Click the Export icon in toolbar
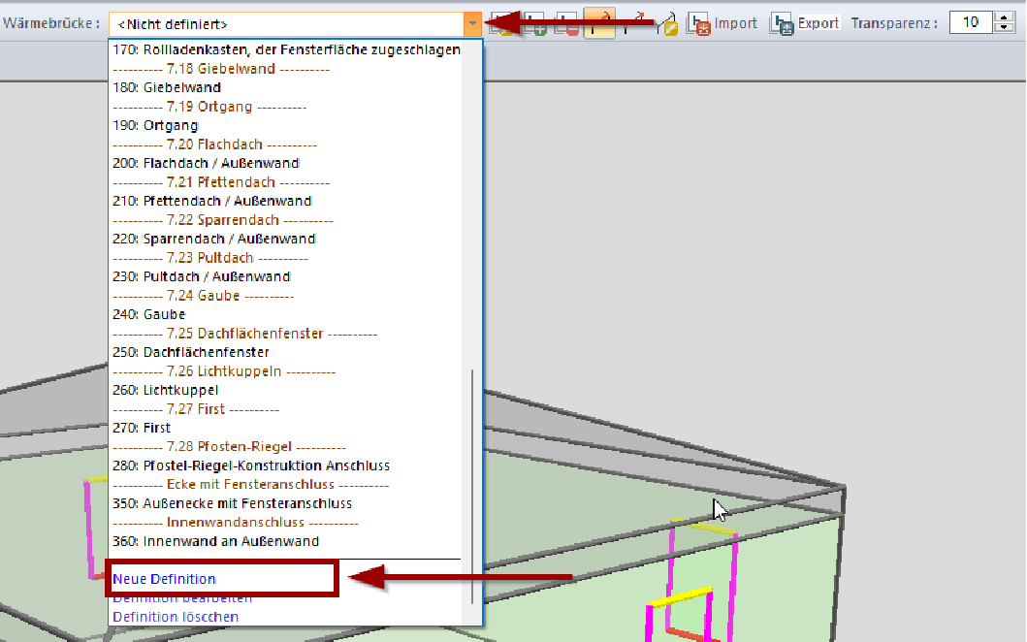The width and height of the screenshot is (1027, 642). click(x=783, y=23)
